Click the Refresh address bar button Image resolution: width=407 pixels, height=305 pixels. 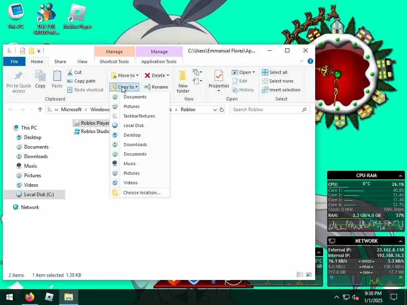pyautogui.click(x=222, y=110)
